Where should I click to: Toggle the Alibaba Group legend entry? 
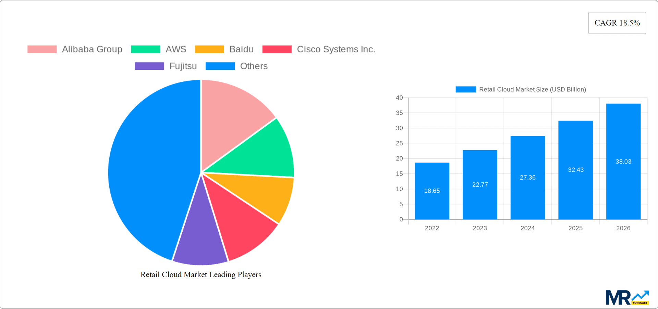[x=92, y=49]
